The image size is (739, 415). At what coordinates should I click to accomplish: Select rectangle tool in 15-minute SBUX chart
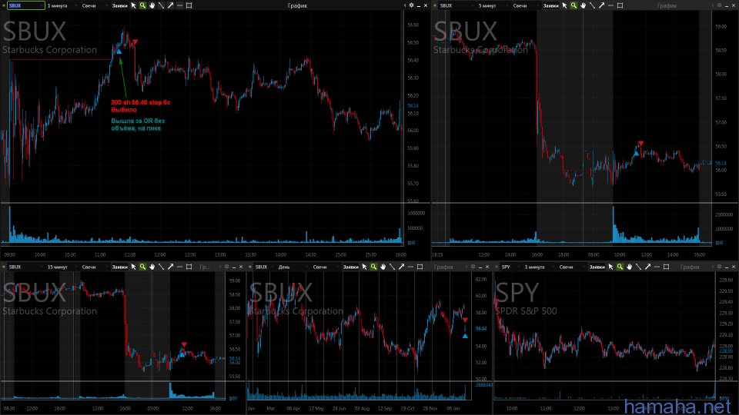(189, 267)
